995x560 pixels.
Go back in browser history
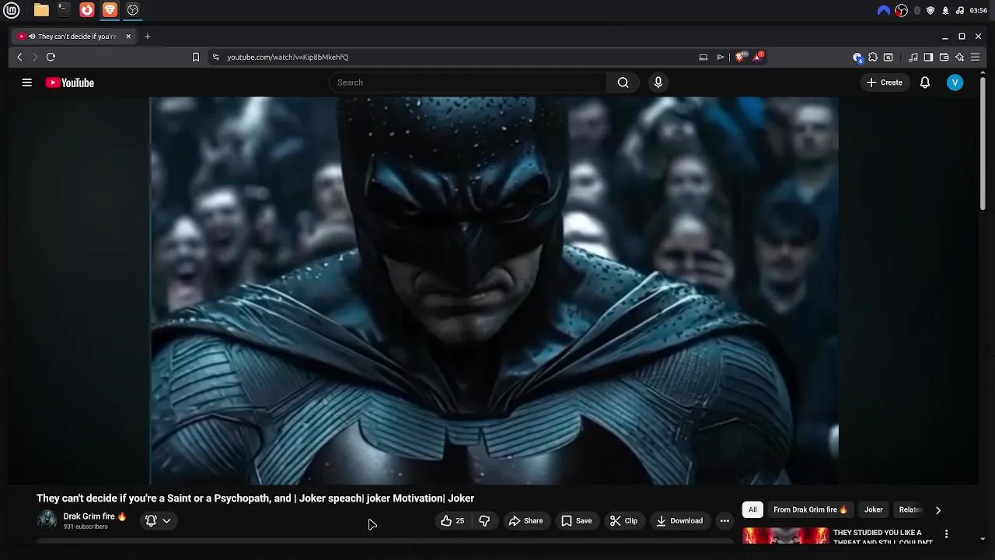point(20,57)
